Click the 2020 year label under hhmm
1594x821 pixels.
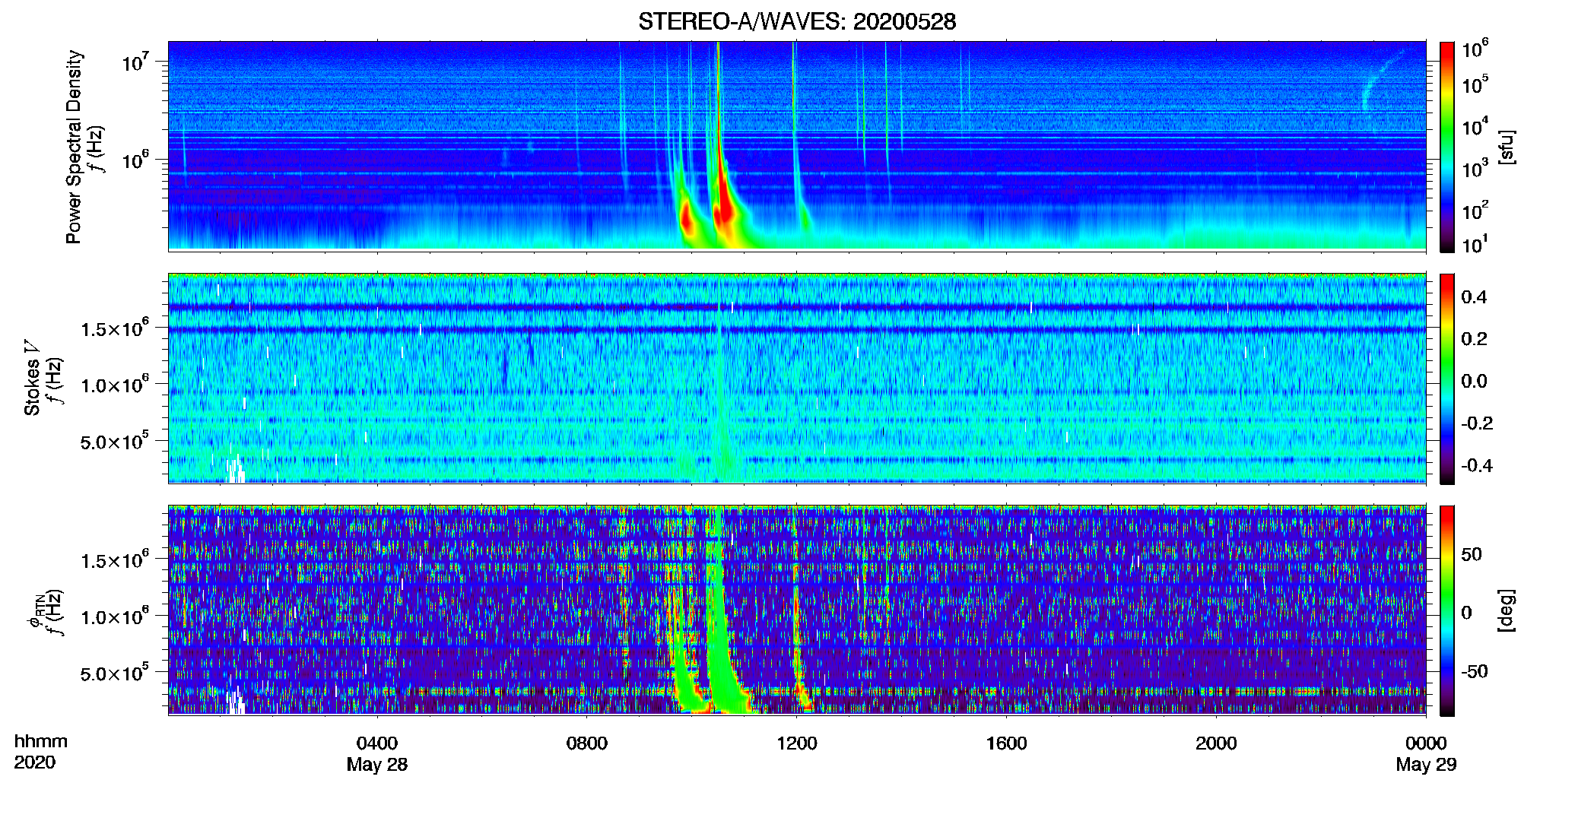point(35,762)
